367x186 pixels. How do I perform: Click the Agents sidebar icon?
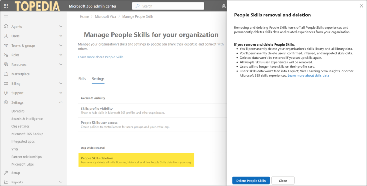pyautogui.click(x=6, y=27)
